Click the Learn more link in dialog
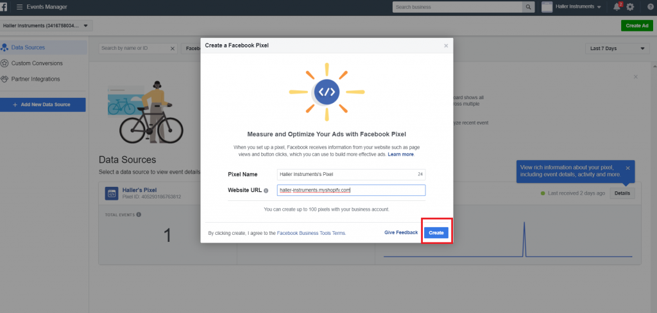This screenshot has width=657, height=313. [401, 154]
